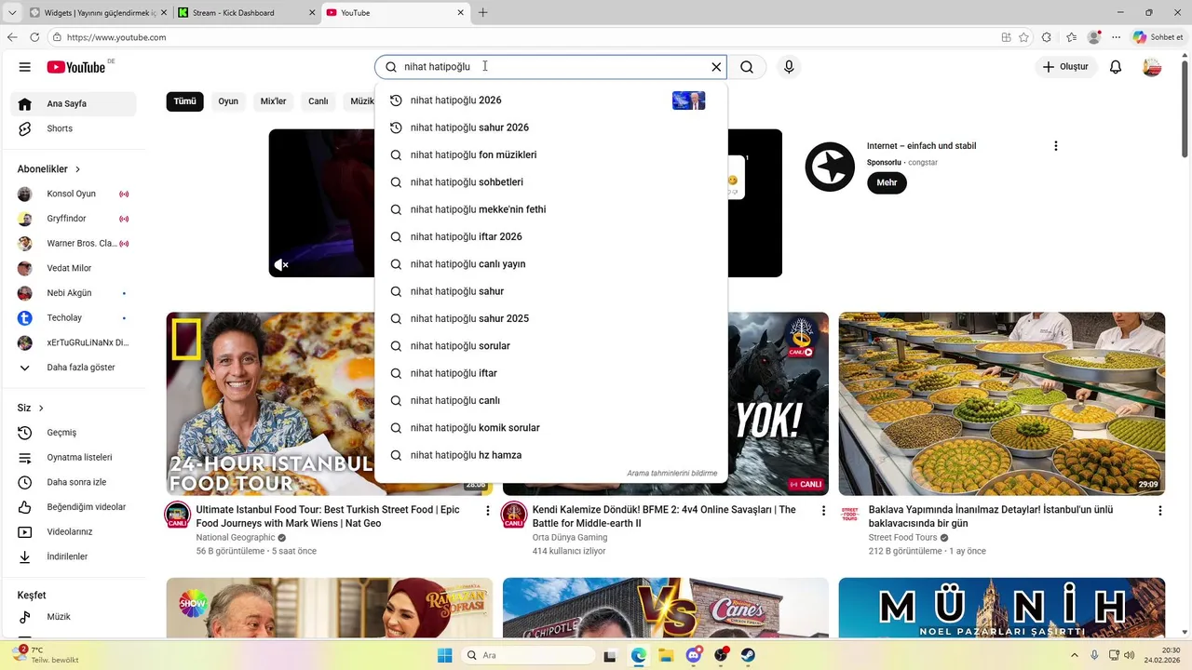Choose suggestion 'nihat hatipoğlu mekke'nin fethi'
Viewport: 1192px width, 670px height.
550,209
